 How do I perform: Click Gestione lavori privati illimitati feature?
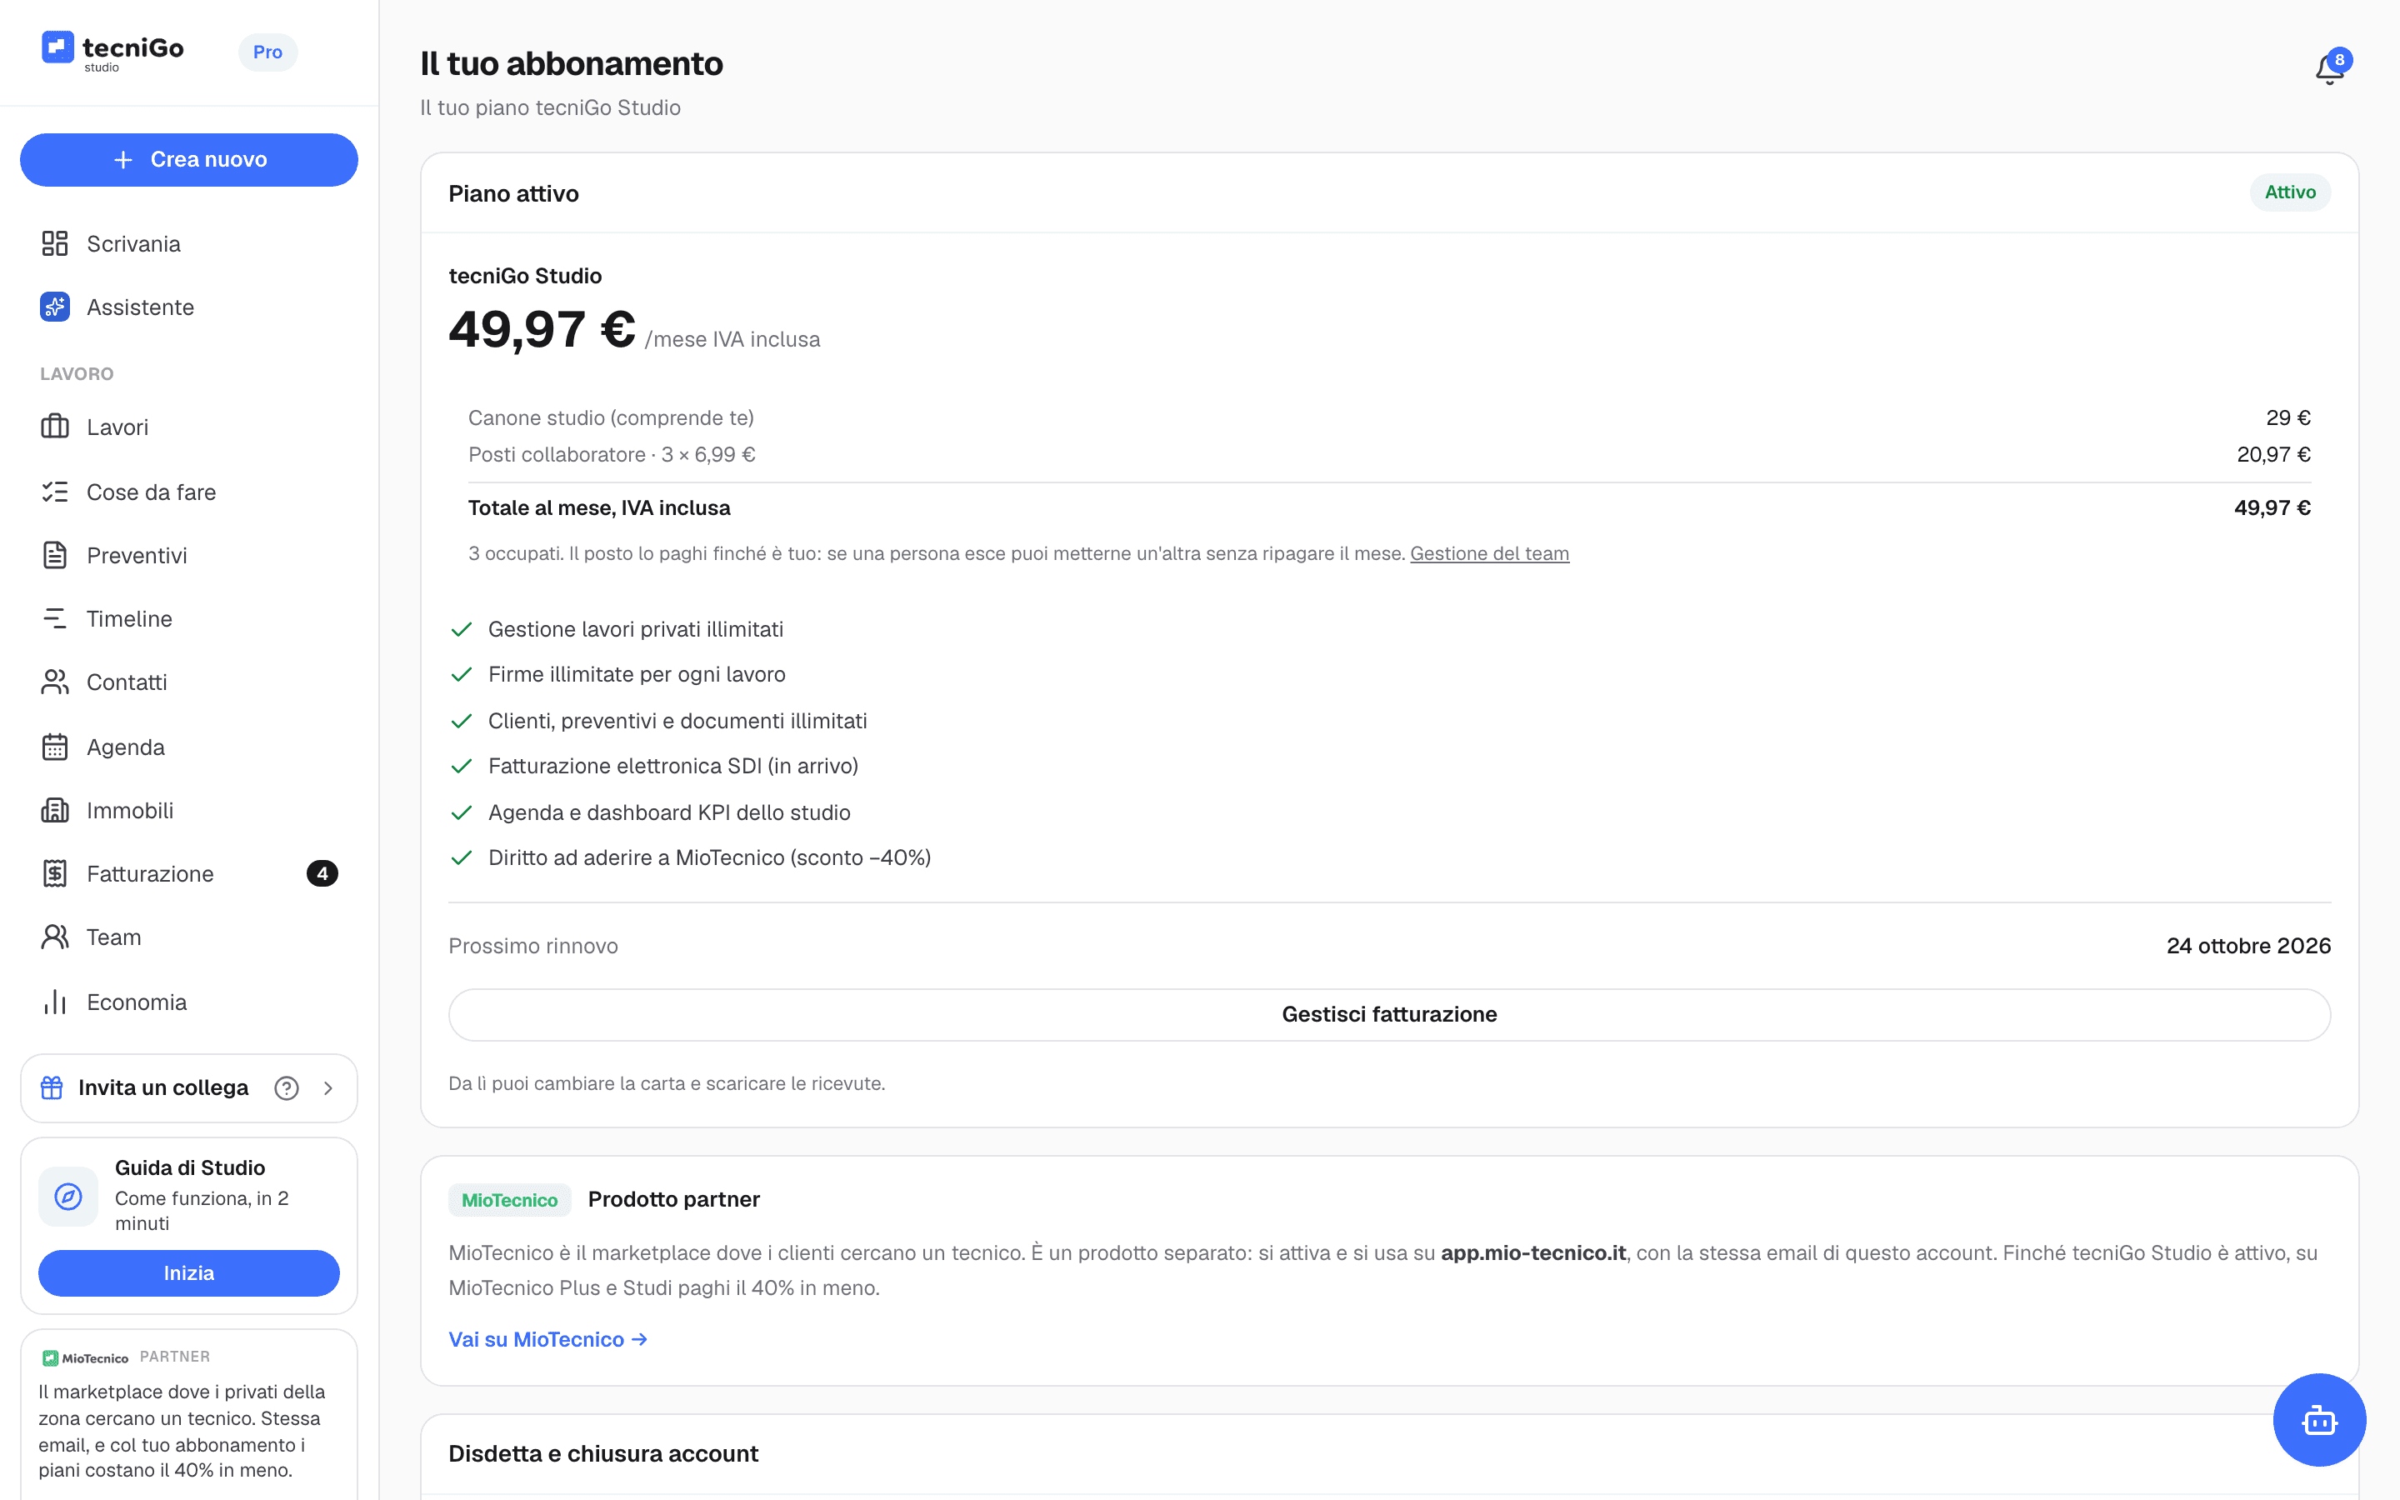636,629
